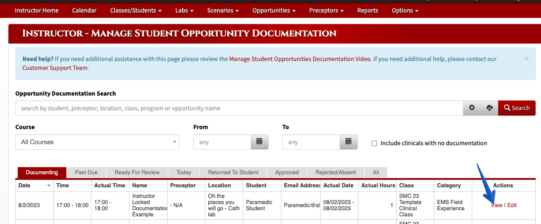Dismiss the Need help banner
This screenshot has height=224, width=541.
pyautogui.click(x=526, y=59)
